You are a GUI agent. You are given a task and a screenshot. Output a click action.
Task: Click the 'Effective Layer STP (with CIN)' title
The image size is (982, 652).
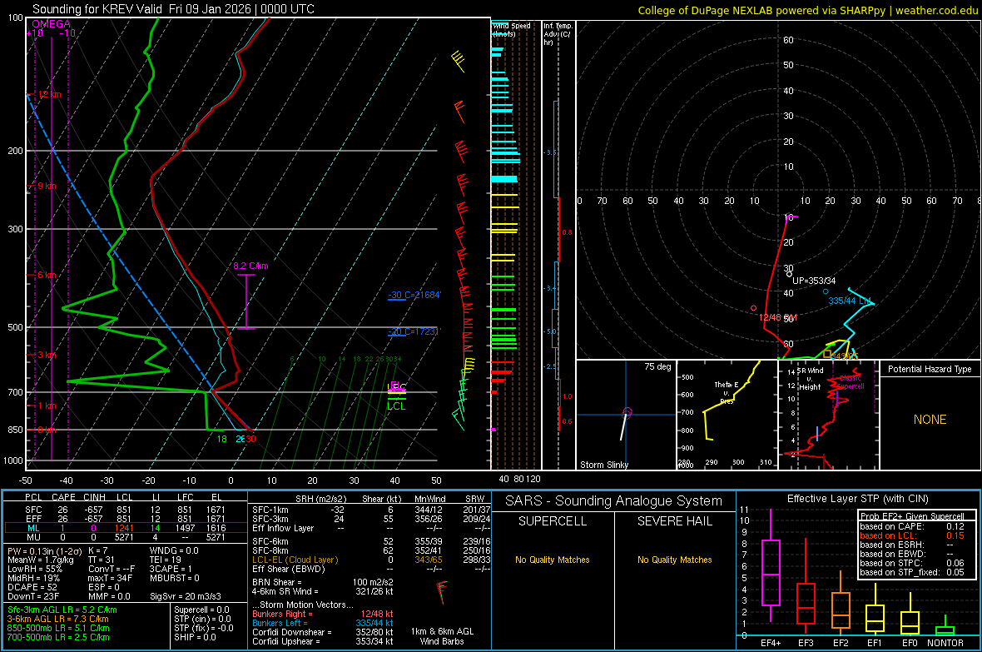click(x=857, y=499)
